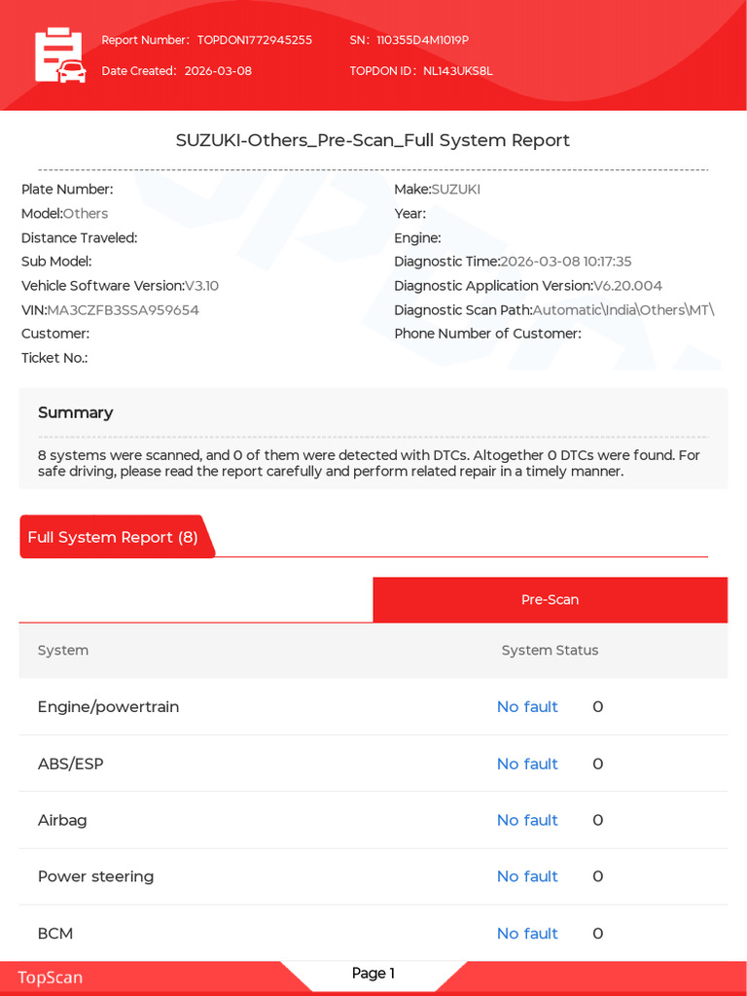Image resolution: width=747 pixels, height=996 pixels.
Task: Click serial number 110355D4M1019P
Action: 422,40
